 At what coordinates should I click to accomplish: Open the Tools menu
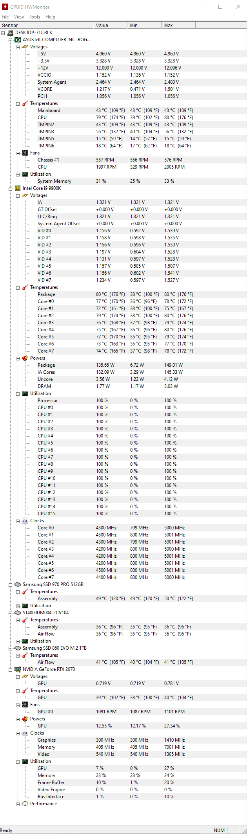35,17
